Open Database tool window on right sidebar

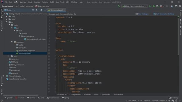pyautogui.click(x=181, y=31)
